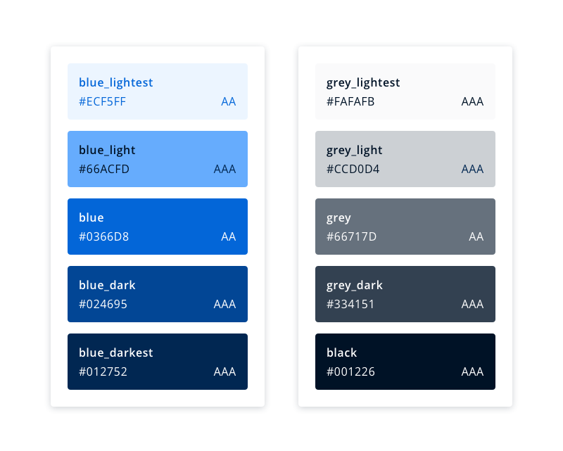The image size is (563, 451).
Task: Click the #66ACFD hex code
Action: click(104, 170)
